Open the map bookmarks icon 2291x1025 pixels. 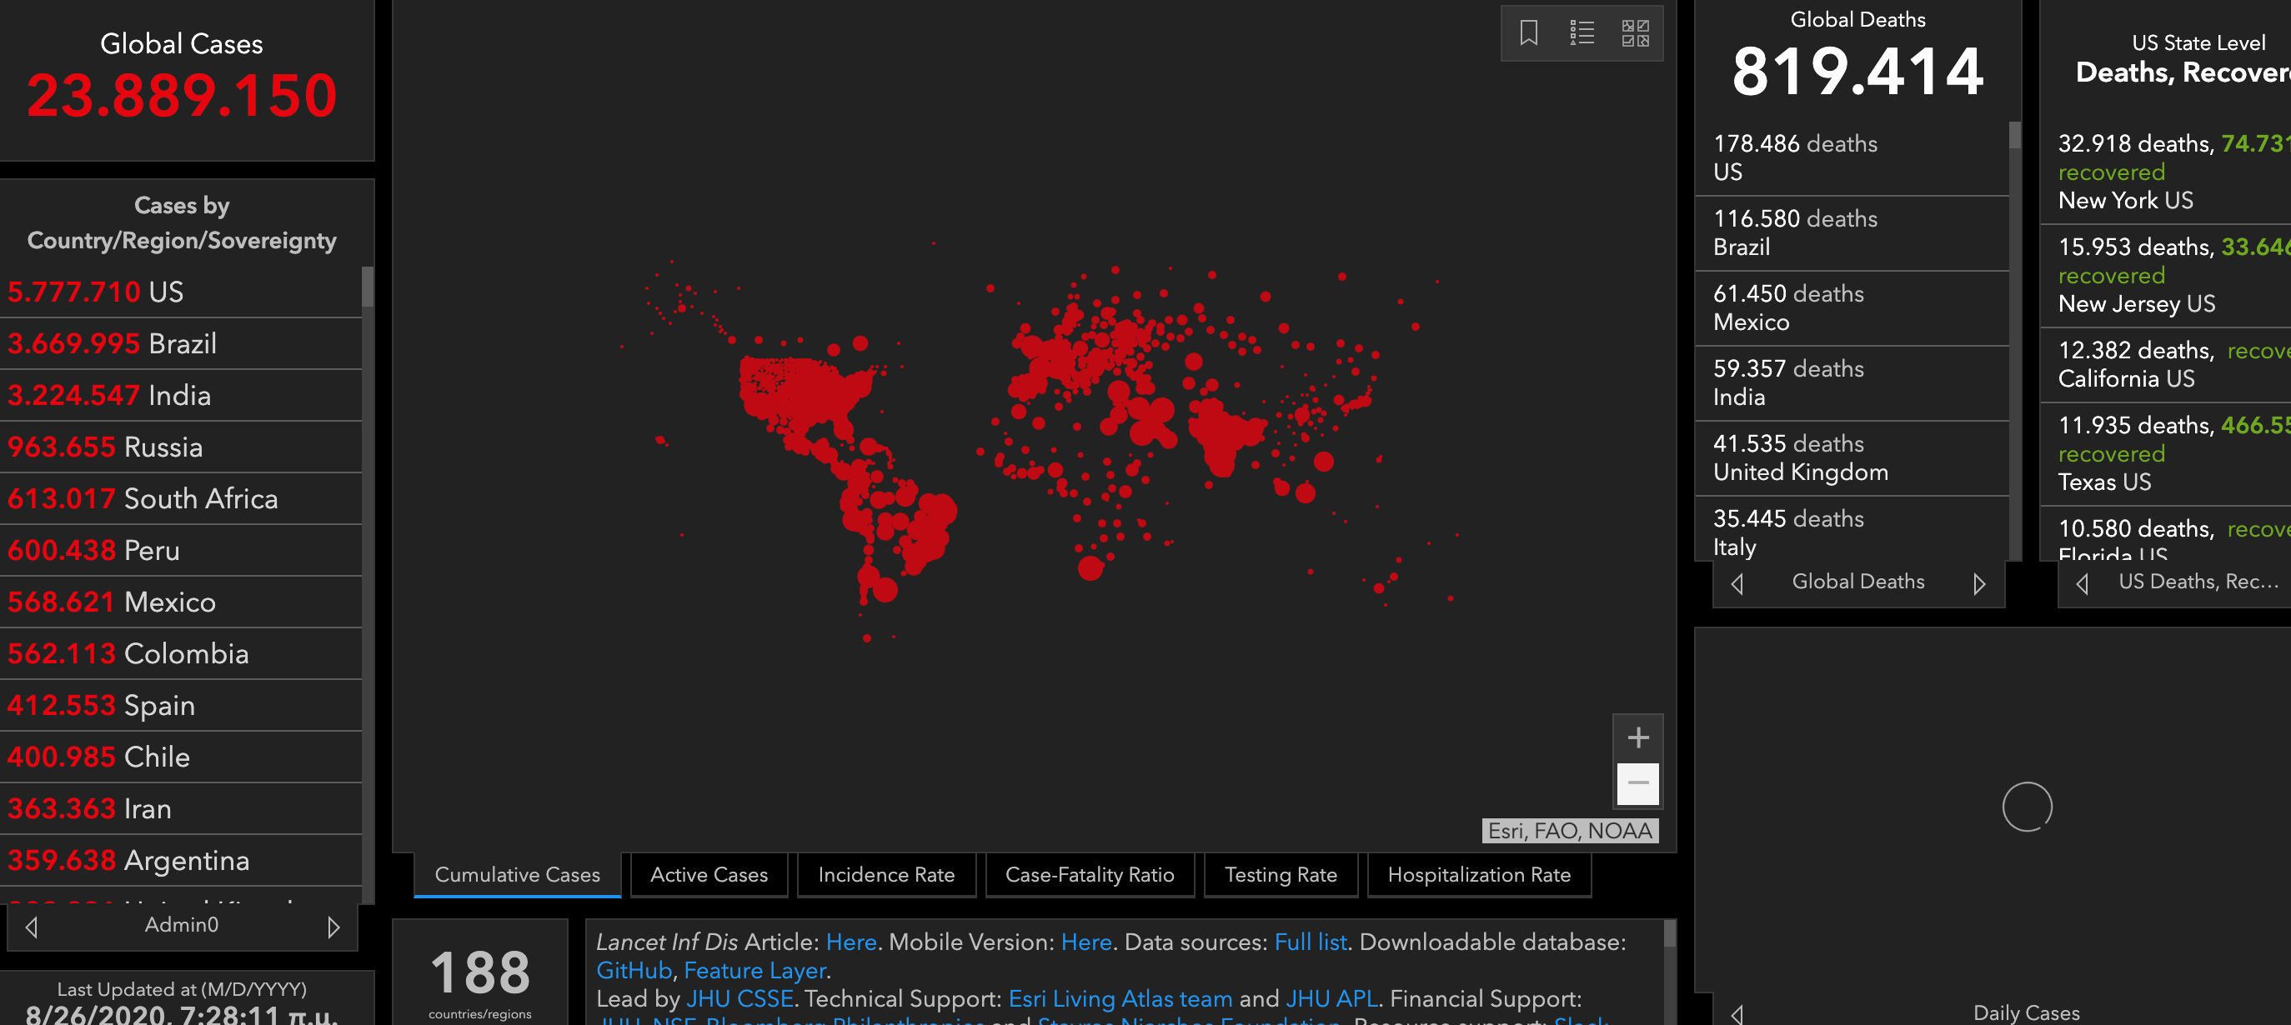1528,34
